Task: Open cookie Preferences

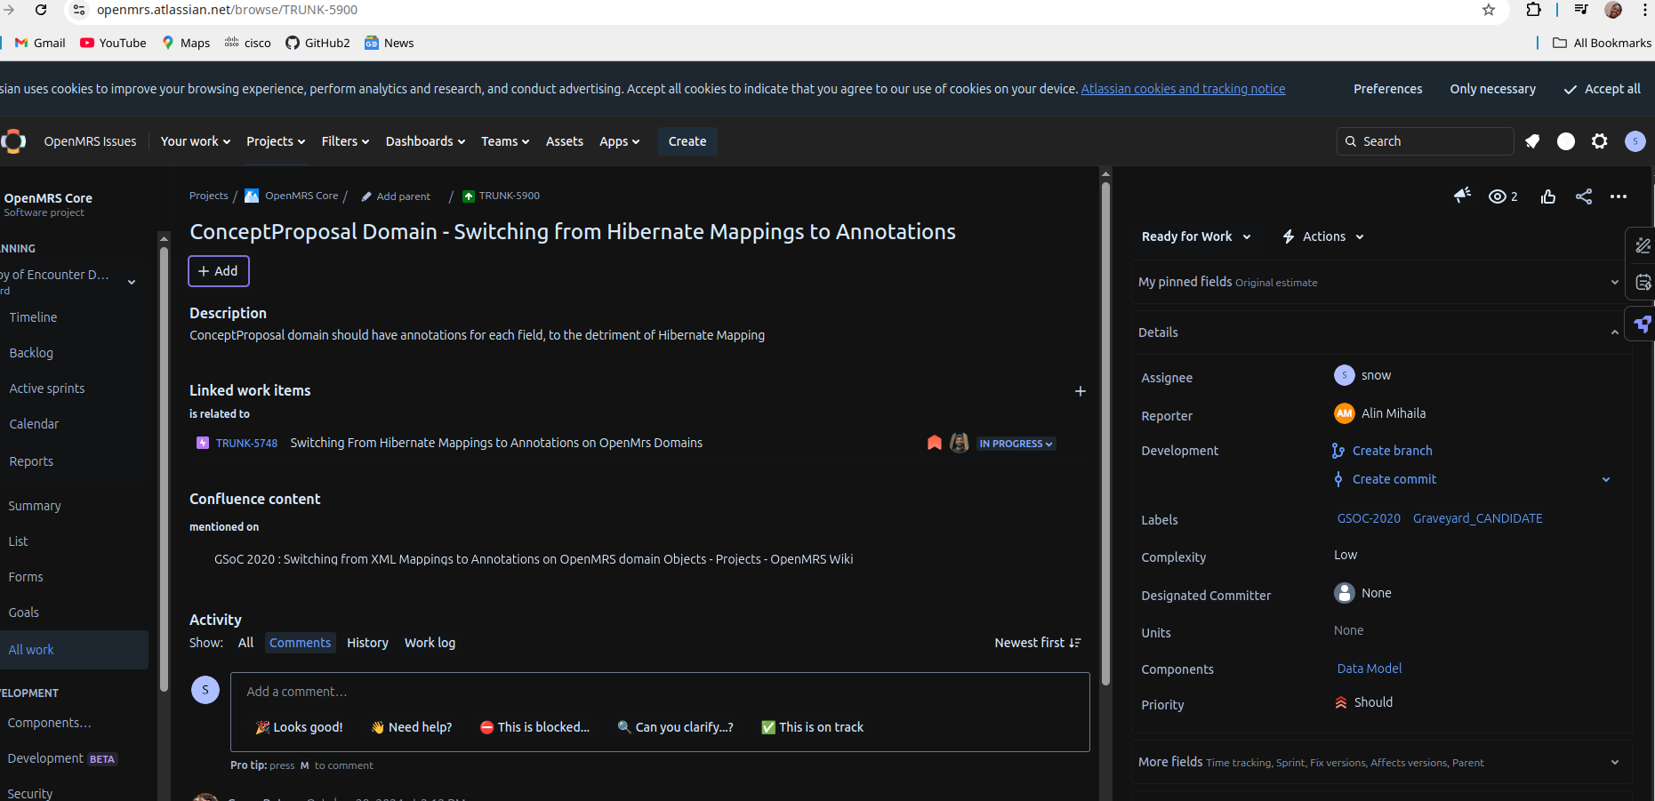Action: [1387, 89]
